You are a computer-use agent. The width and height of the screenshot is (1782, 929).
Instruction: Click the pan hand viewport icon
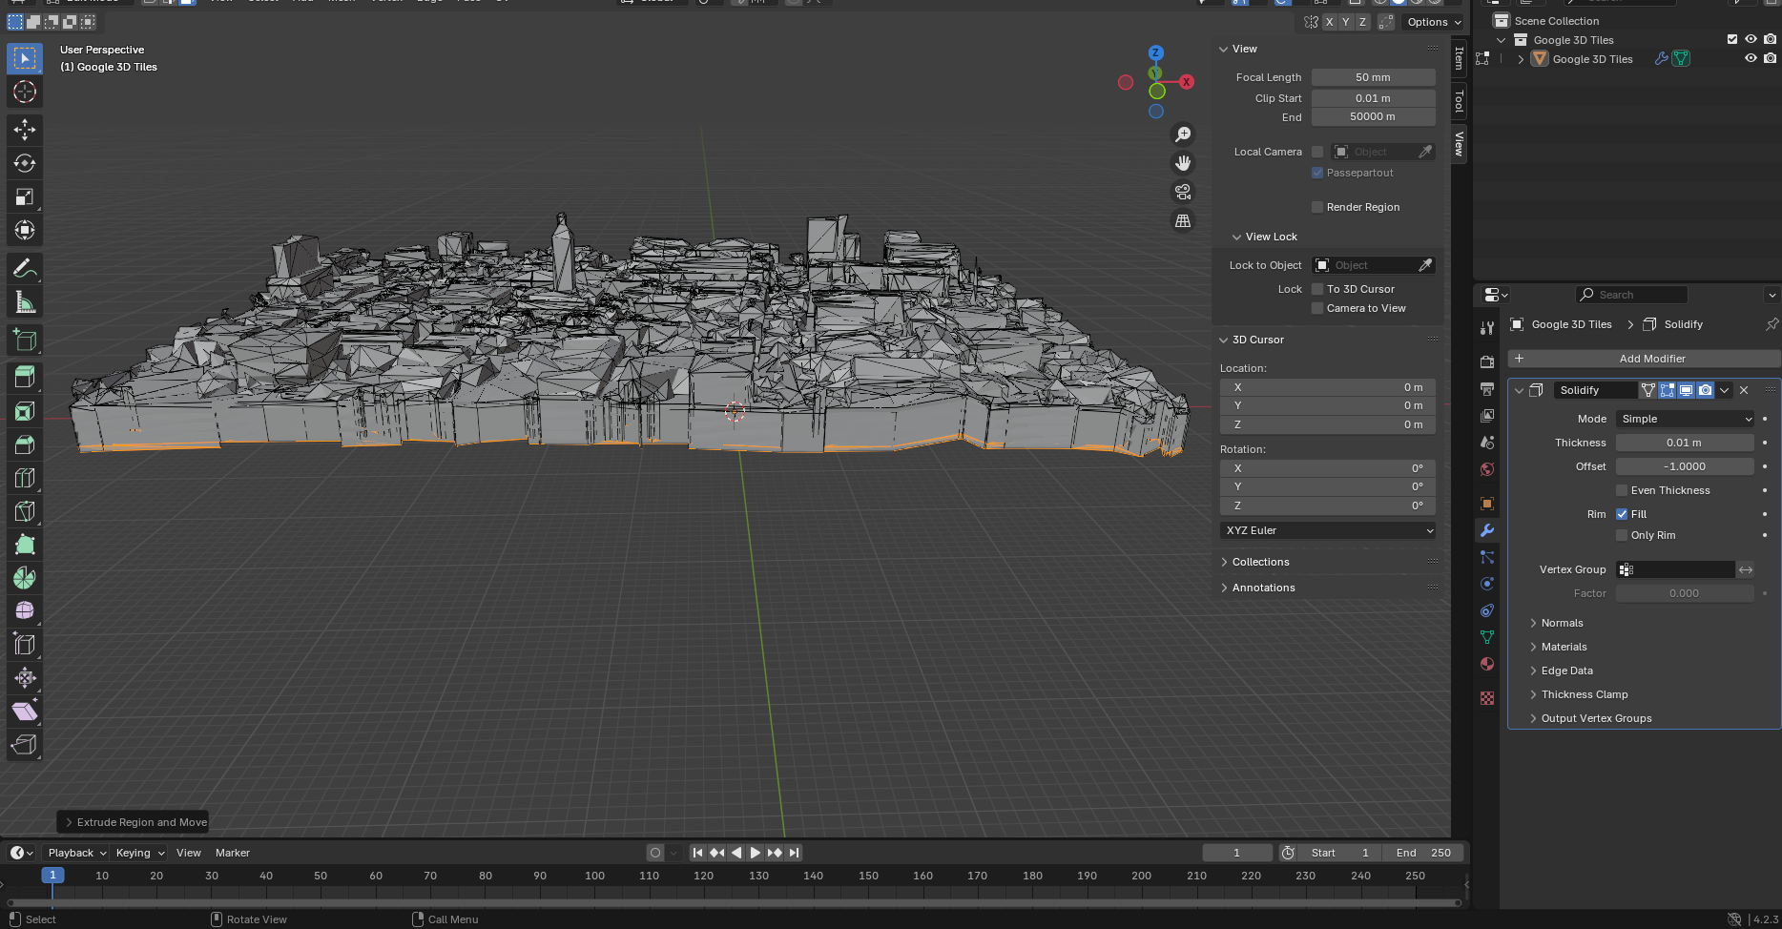[x=1183, y=163]
